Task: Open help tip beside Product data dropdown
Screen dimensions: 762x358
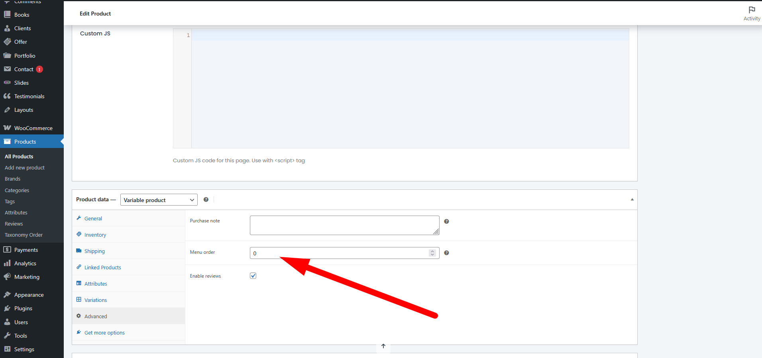Action: click(206, 200)
